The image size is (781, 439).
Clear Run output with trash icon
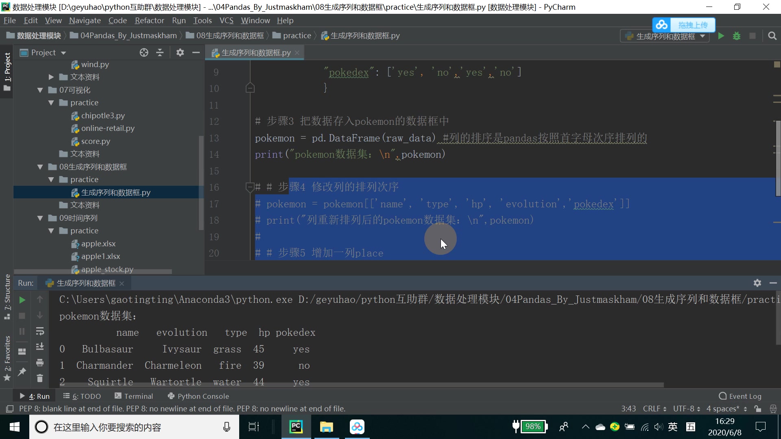(x=40, y=378)
